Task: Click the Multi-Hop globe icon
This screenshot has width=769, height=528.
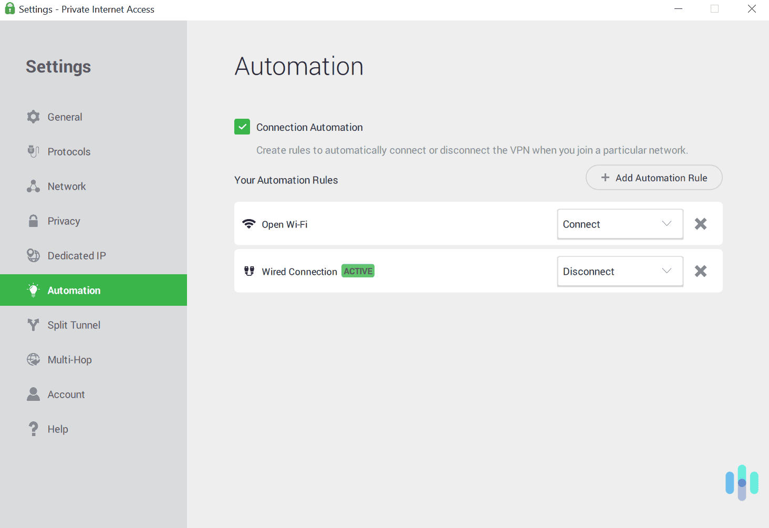Action: click(x=33, y=359)
